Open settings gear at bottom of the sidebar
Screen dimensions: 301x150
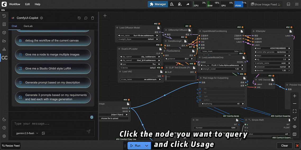[4, 136]
